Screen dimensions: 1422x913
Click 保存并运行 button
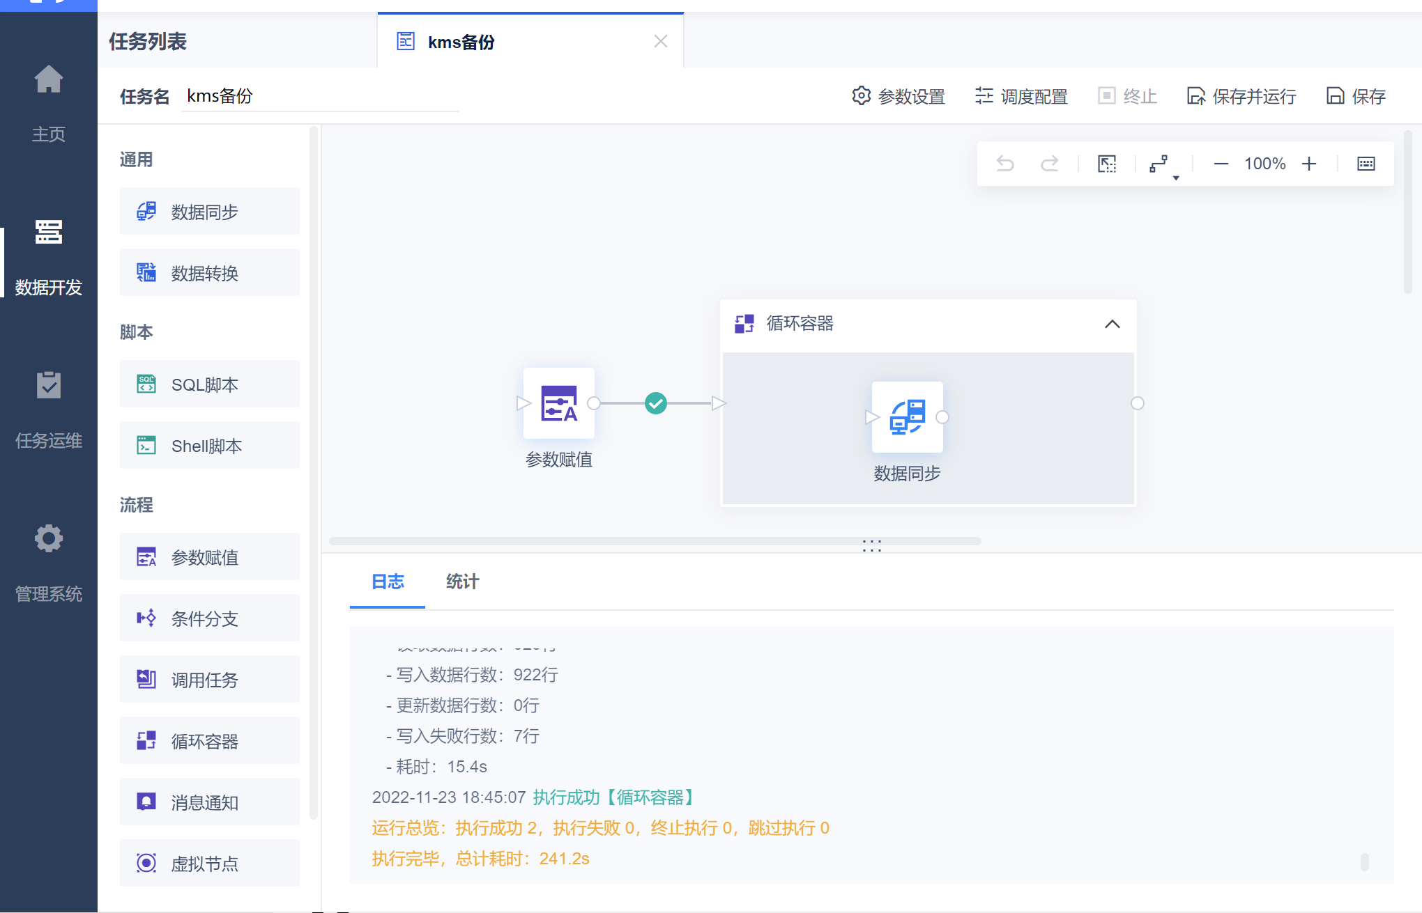coord(1241,96)
